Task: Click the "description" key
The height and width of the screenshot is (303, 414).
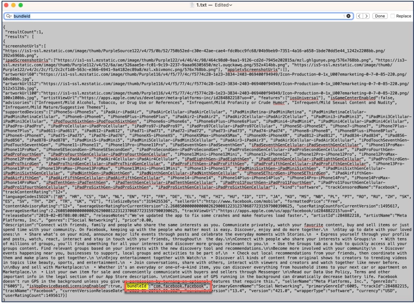Action: point(20,225)
